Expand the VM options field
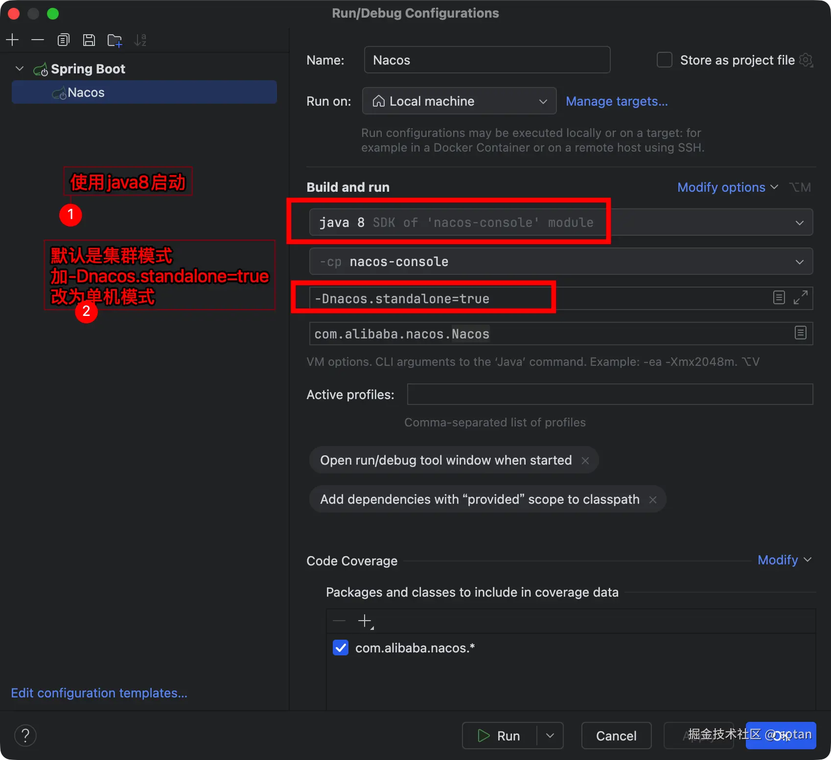The height and width of the screenshot is (760, 831). coord(801,297)
